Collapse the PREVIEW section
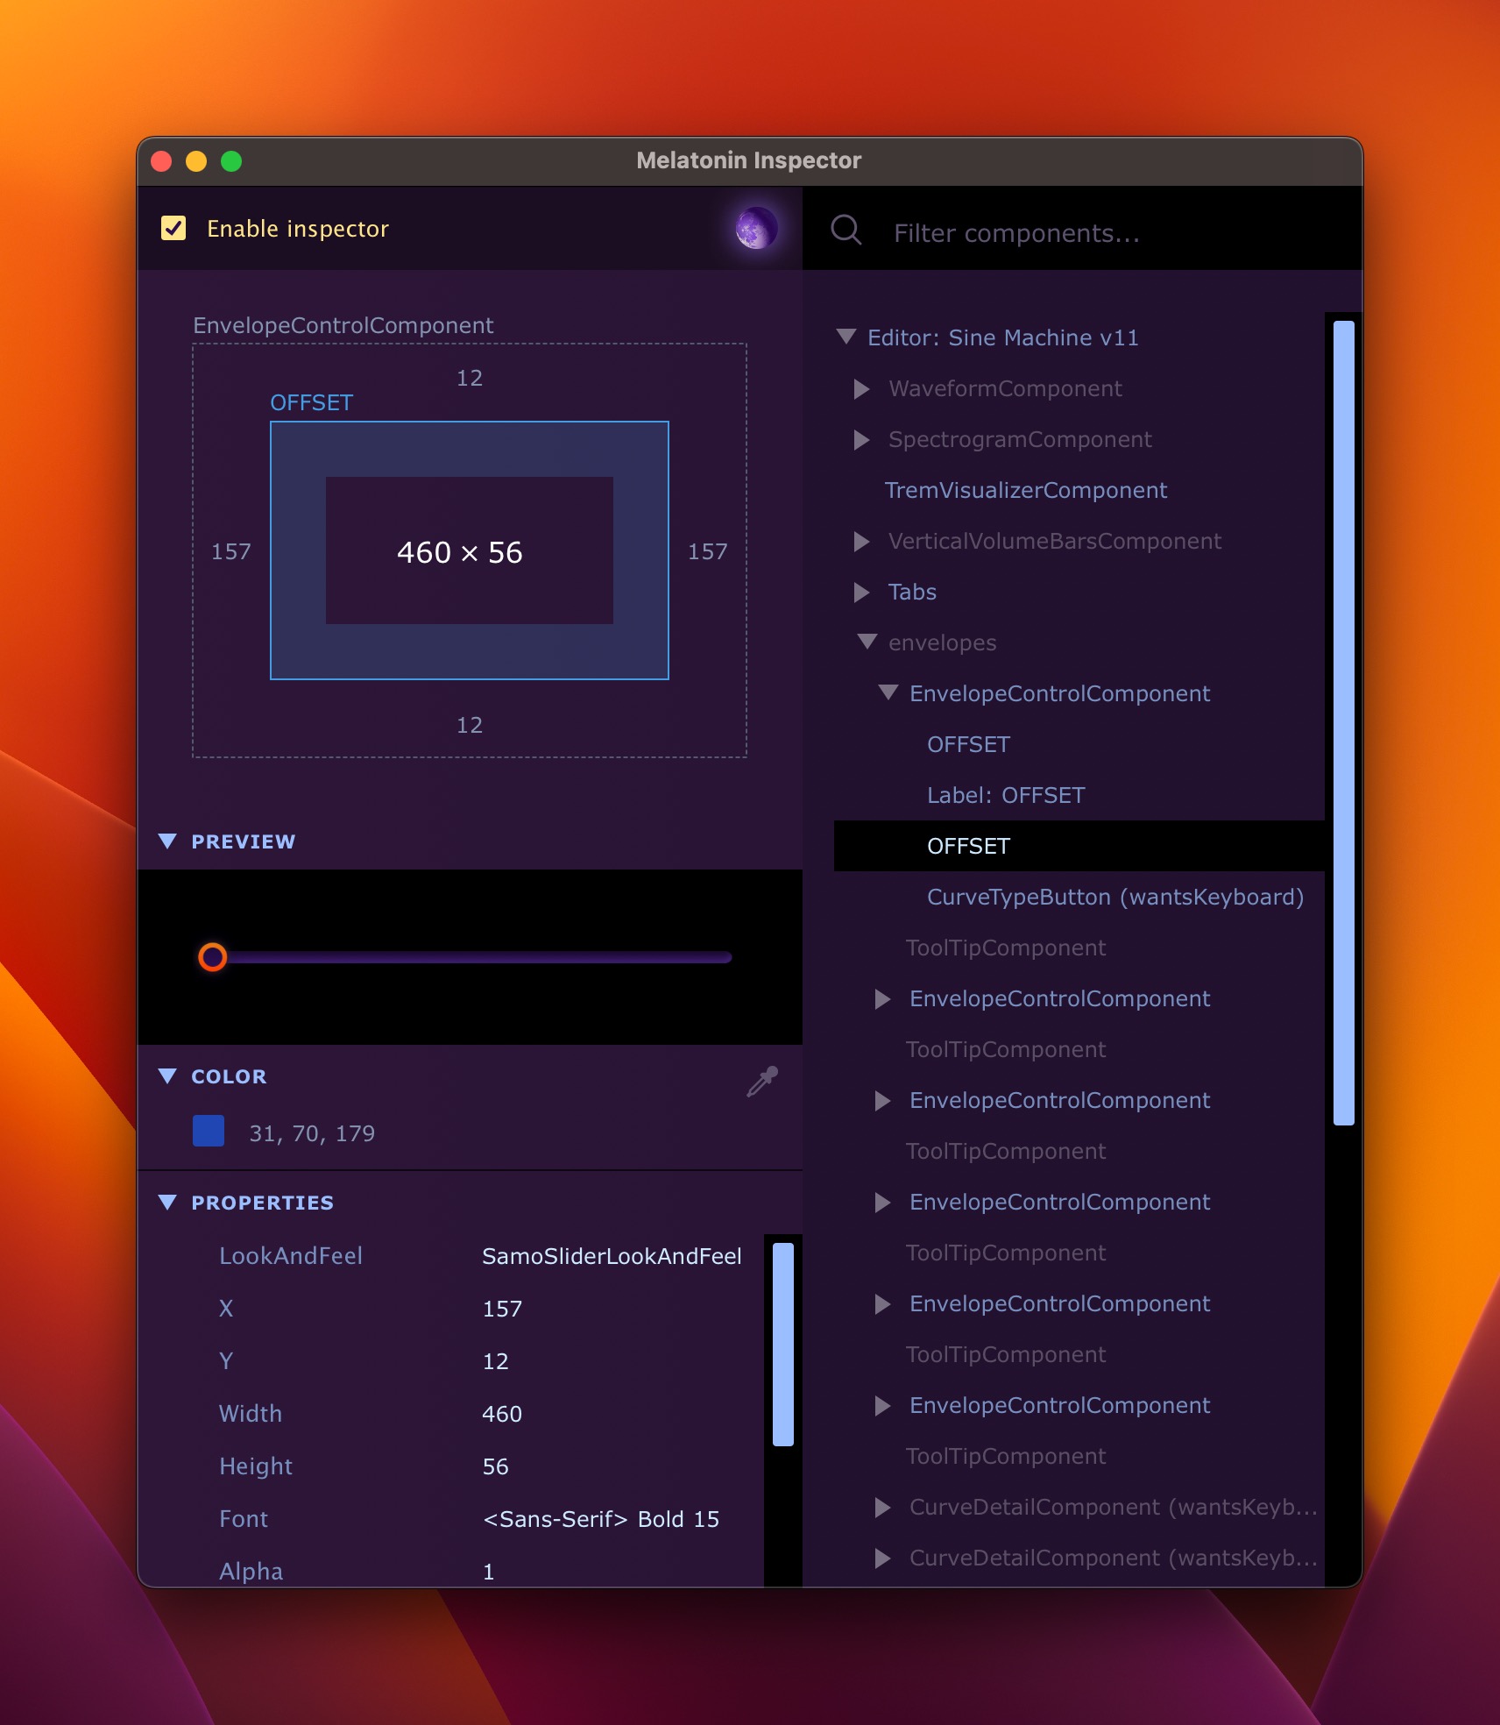 [x=167, y=841]
